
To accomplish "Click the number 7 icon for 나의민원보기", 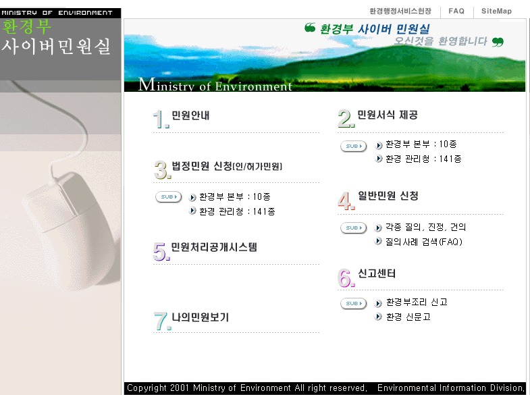I will pos(162,321).
